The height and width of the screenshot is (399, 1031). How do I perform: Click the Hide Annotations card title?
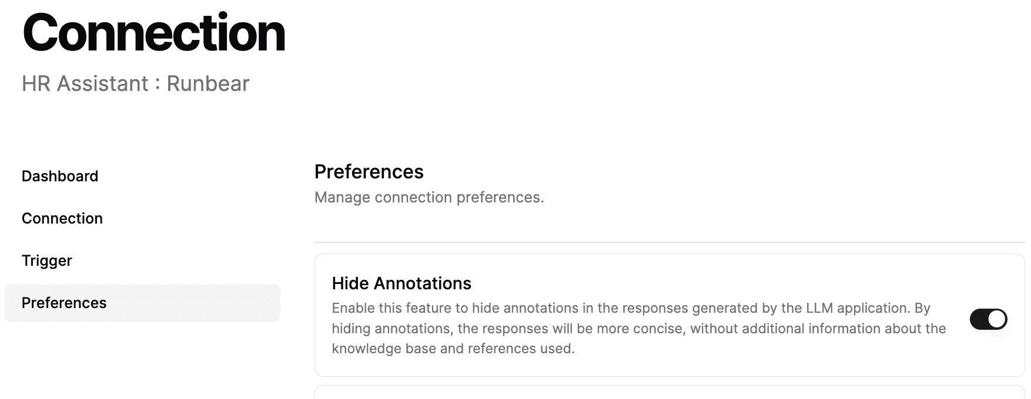(x=401, y=283)
